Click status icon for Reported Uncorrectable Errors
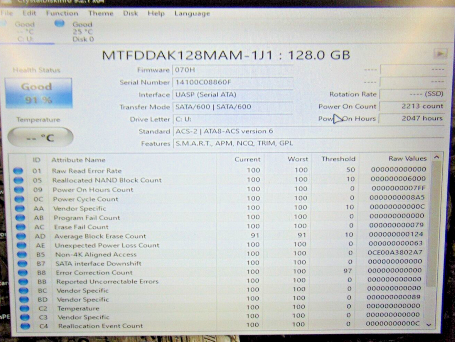Viewport: 455px width, 342px height. [x=23, y=281]
